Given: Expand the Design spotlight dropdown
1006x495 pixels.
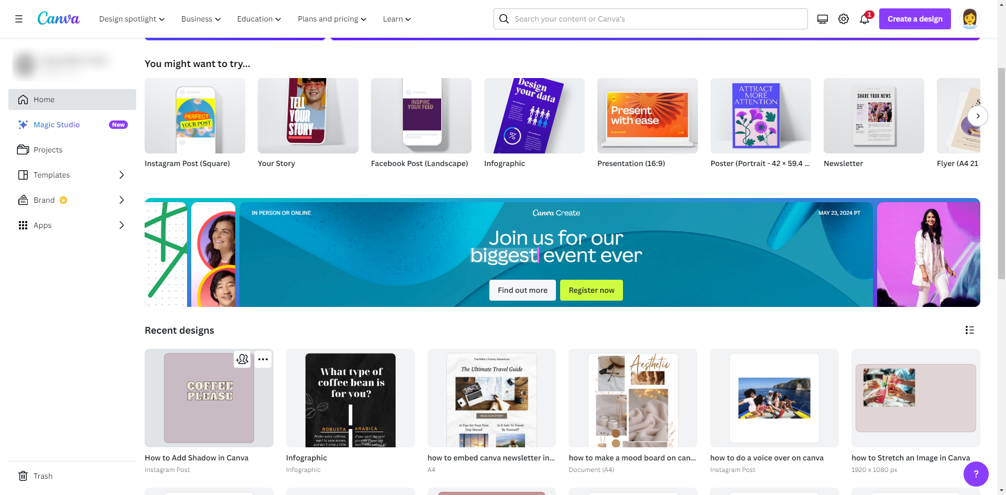Looking at the screenshot, I should [x=132, y=19].
